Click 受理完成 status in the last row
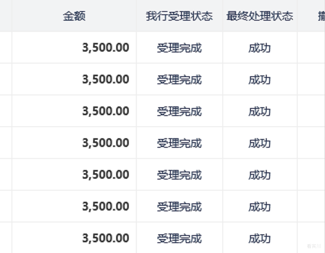Screen dimensions: 325x253 (179, 238)
